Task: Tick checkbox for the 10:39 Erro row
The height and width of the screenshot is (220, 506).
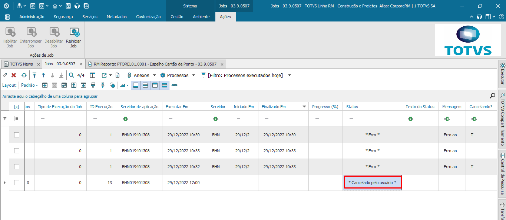Action: click(x=17, y=135)
